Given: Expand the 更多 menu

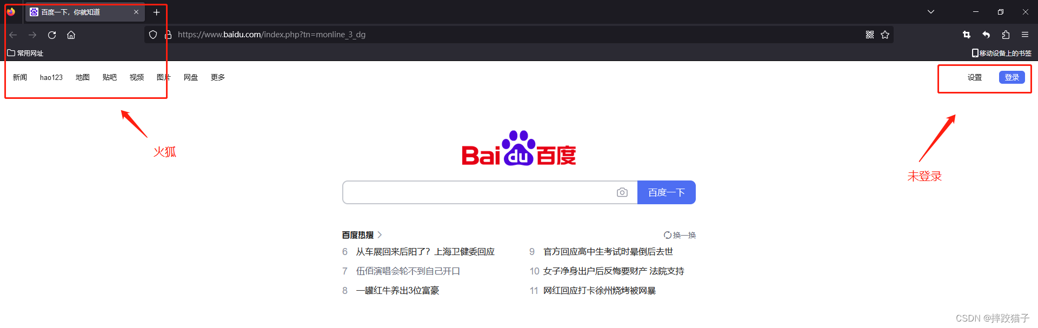Looking at the screenshot, I should [218, 77].
